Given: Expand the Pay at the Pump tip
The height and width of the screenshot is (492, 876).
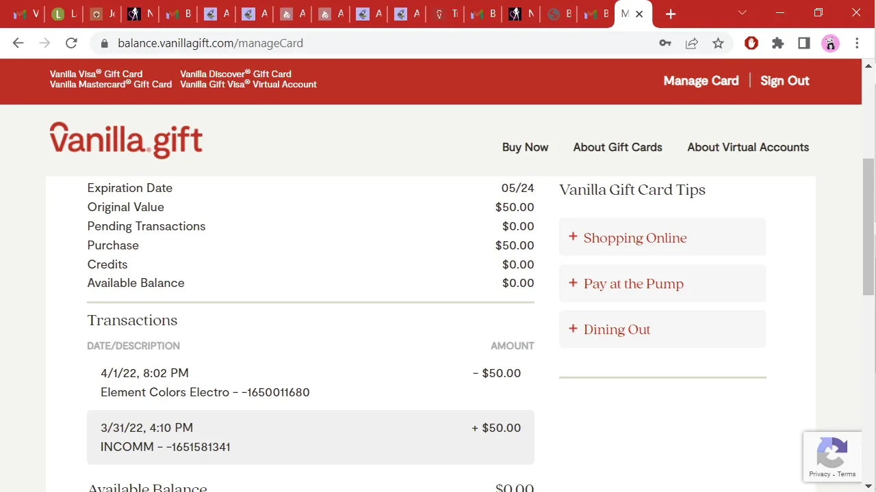Looking at the screenshot, I should coord(662,283).
